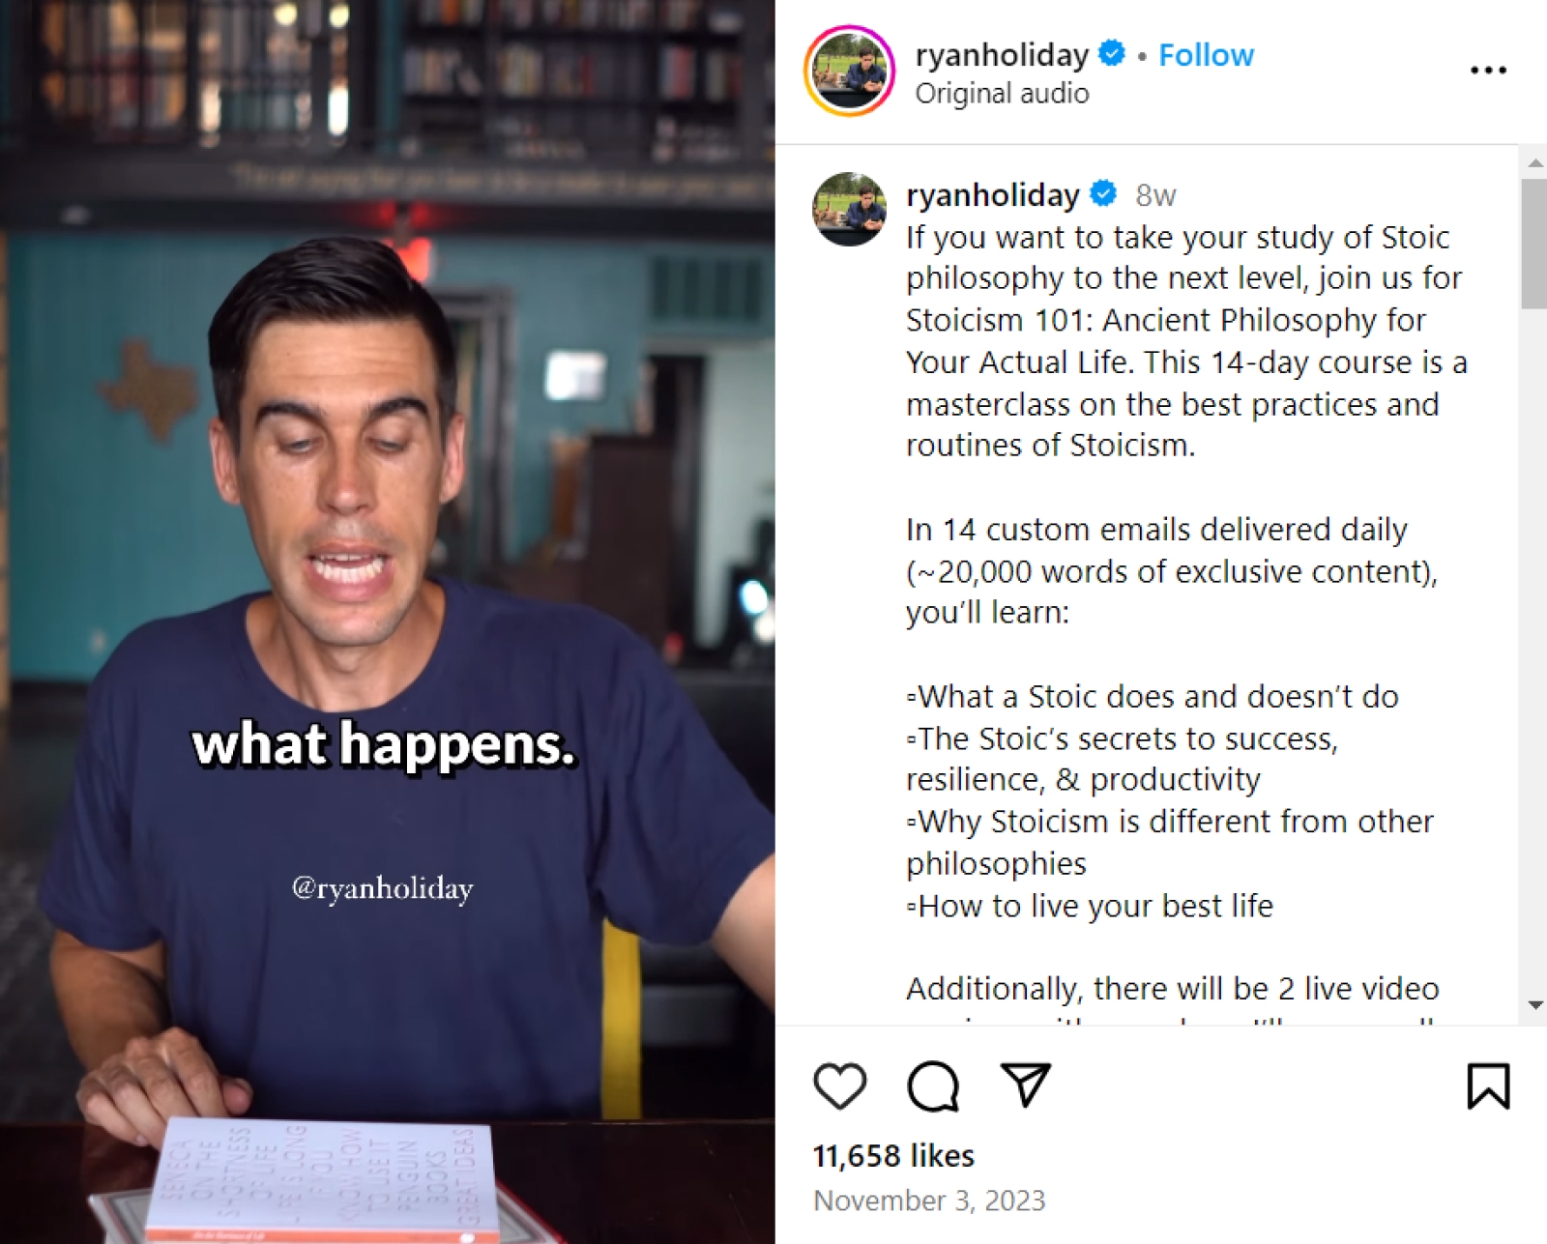Save post with bookmark icon
1547x1244 pixels.
(x=1488, y=1085)
